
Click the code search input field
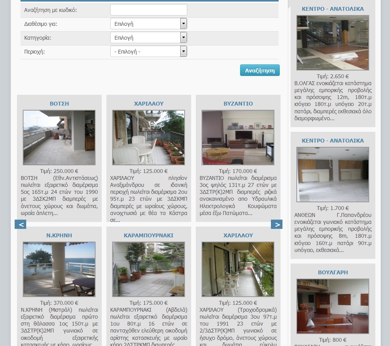148,10
